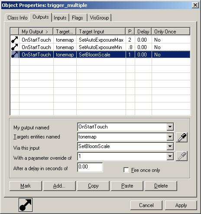Open the Targets entities named dropdown
201x214 pixels.
pos(170,137)
